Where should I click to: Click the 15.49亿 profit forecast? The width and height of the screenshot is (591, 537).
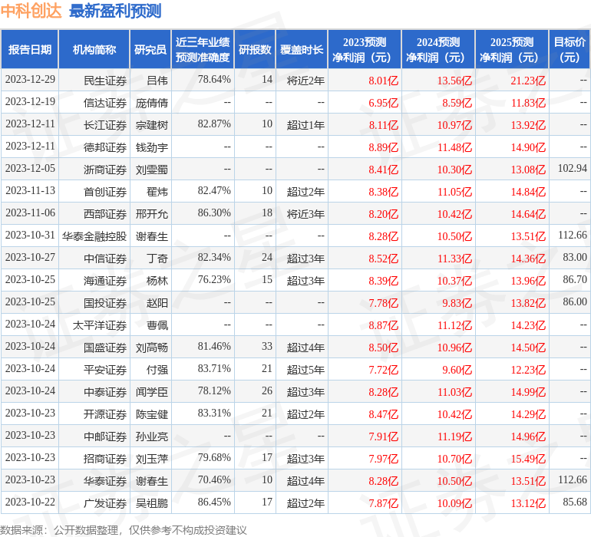[528, 458]
